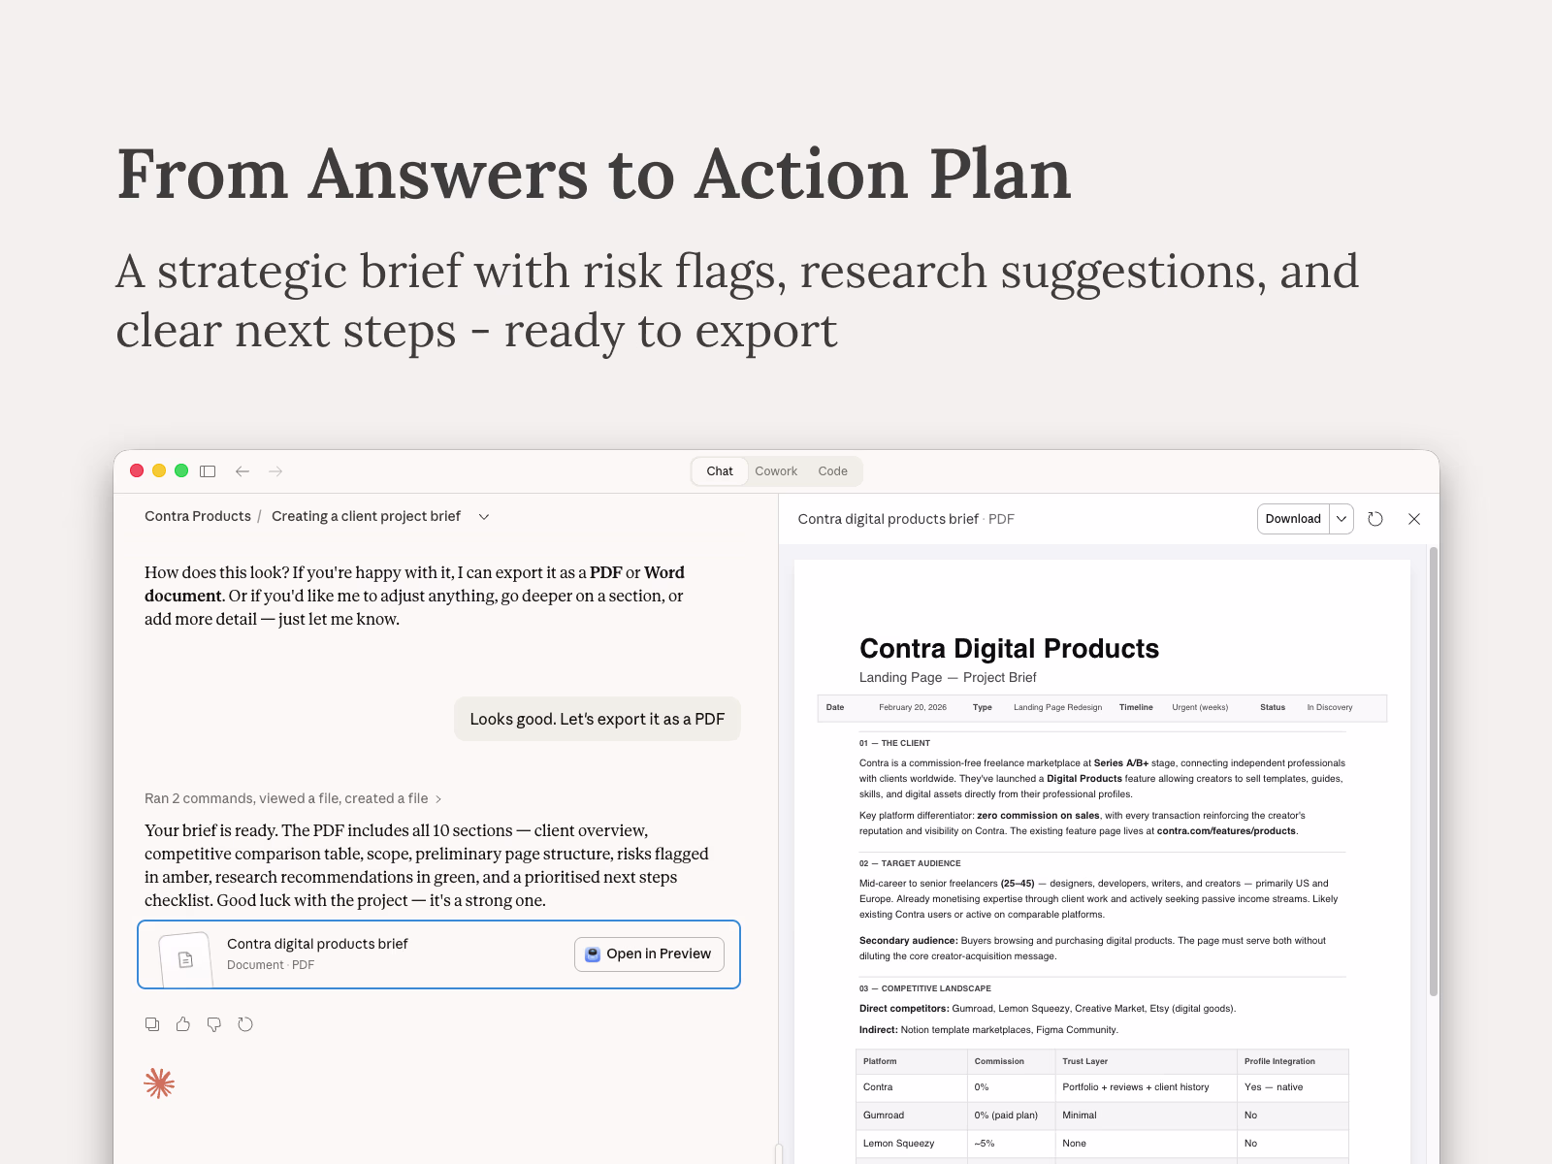This screenshot has width=1552, height=1164.
Task: Click the 'Landing Page — Project Brief' subtitle
Action: [x=948, y=677]
